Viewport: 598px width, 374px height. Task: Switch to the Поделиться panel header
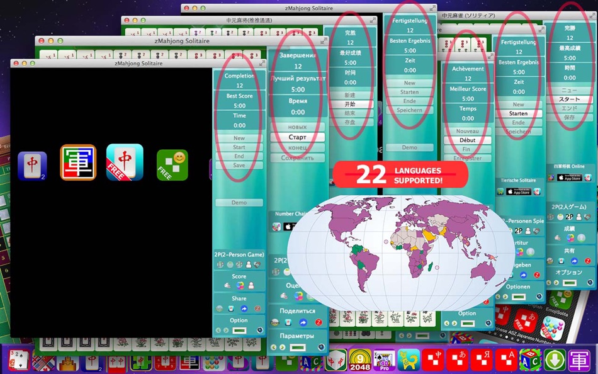coord(298,311)
